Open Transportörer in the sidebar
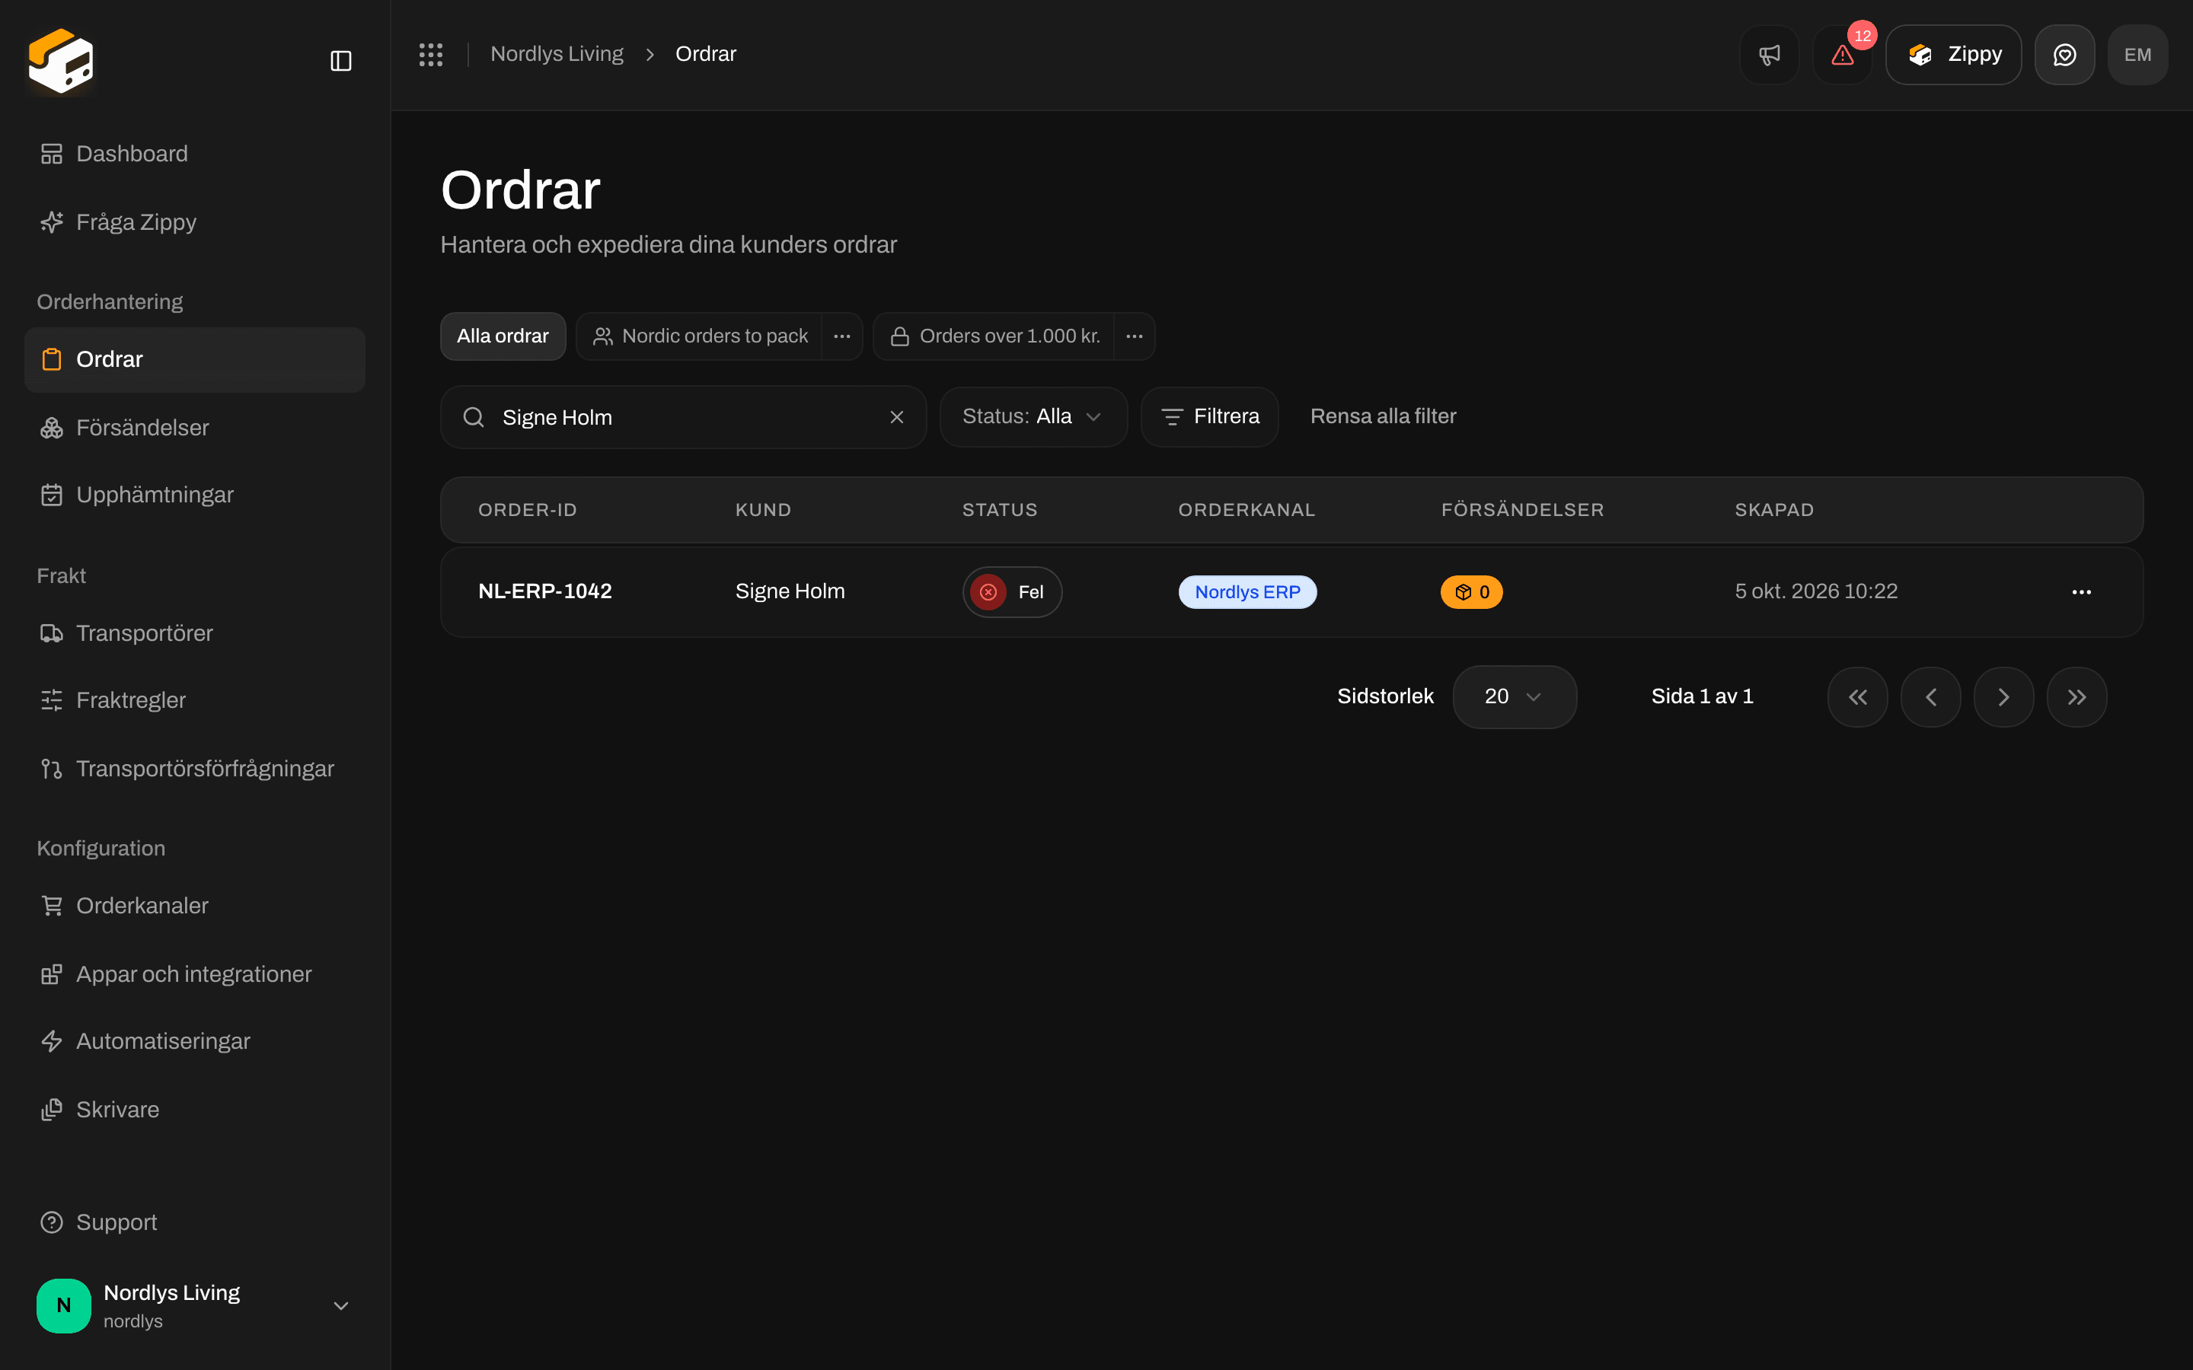This screenshot has height=1370, width=2193. click(x=195, y=633)
